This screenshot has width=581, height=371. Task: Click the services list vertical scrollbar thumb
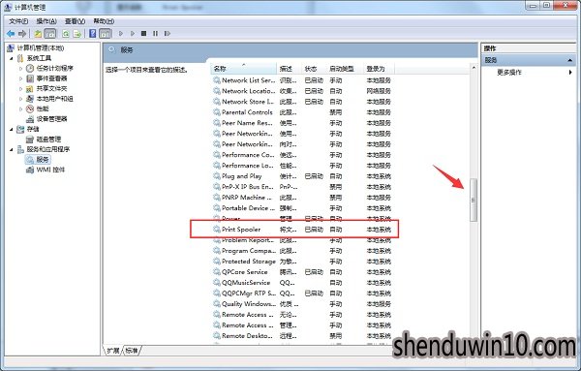tap(474, 201)
